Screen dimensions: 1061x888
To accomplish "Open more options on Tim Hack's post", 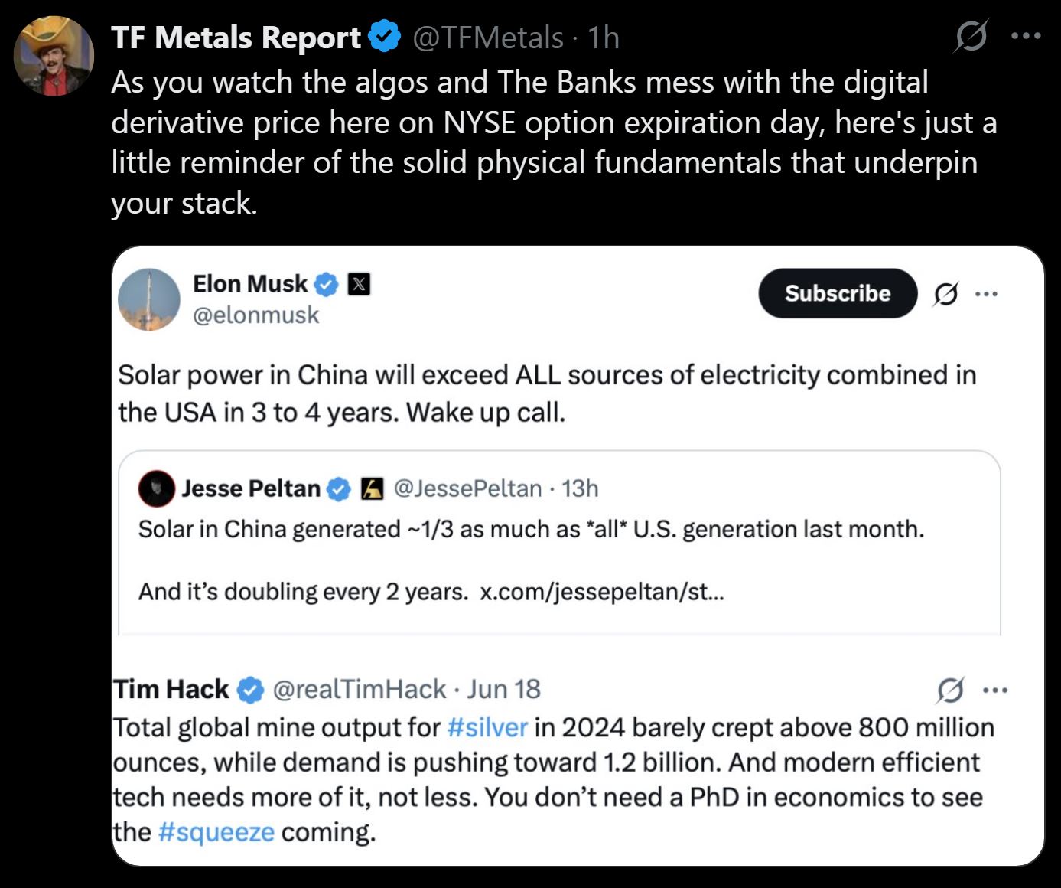I will click(x=994, y=690).
